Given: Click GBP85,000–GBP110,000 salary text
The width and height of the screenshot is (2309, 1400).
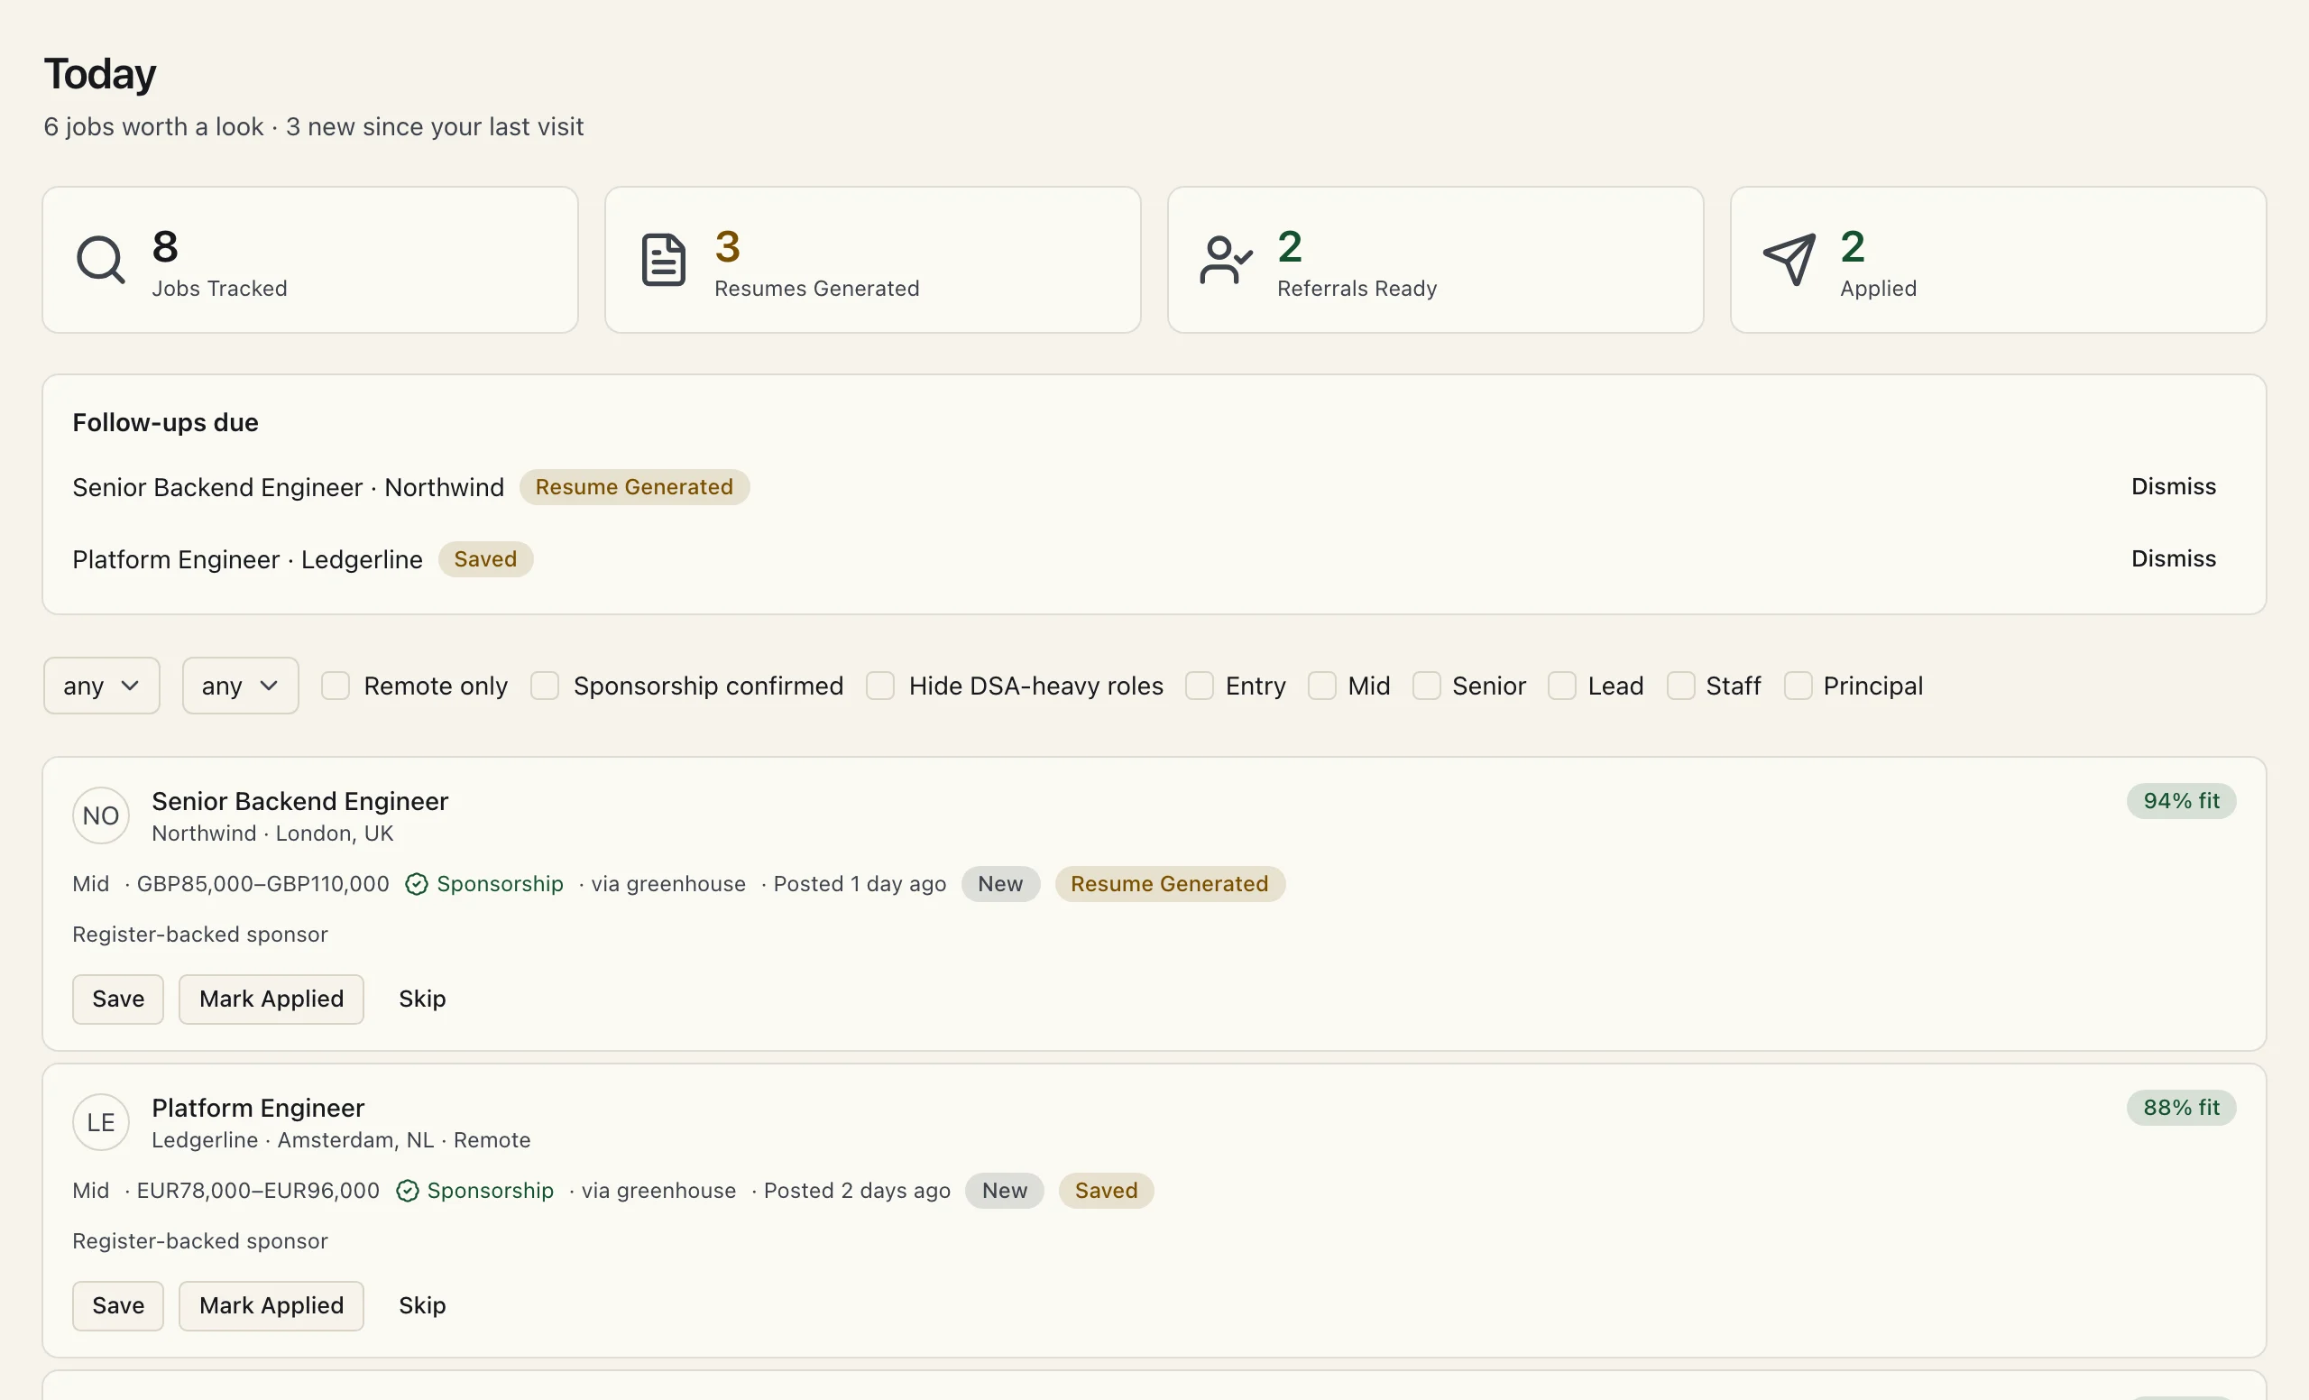Looking at the screenshot, I should [x=262, y=885].
